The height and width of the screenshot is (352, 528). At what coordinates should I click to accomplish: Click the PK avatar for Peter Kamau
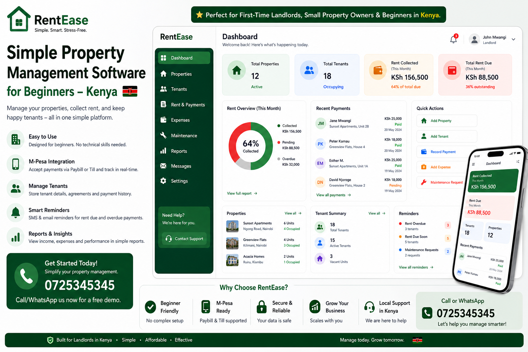(320, 144)
